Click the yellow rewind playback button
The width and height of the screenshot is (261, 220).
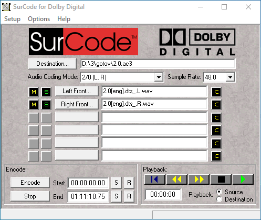(x=177, y=179)
